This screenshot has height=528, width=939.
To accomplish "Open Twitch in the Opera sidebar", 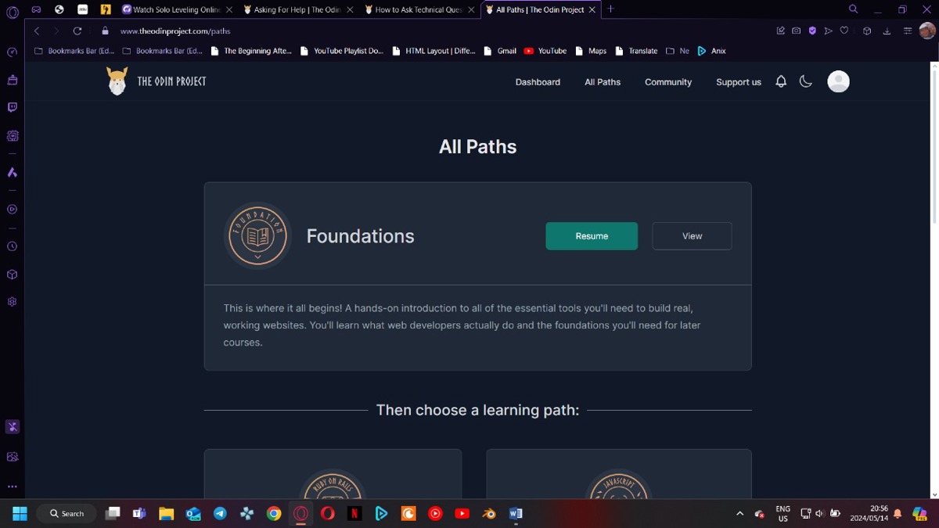I will [x=12, y=107].
